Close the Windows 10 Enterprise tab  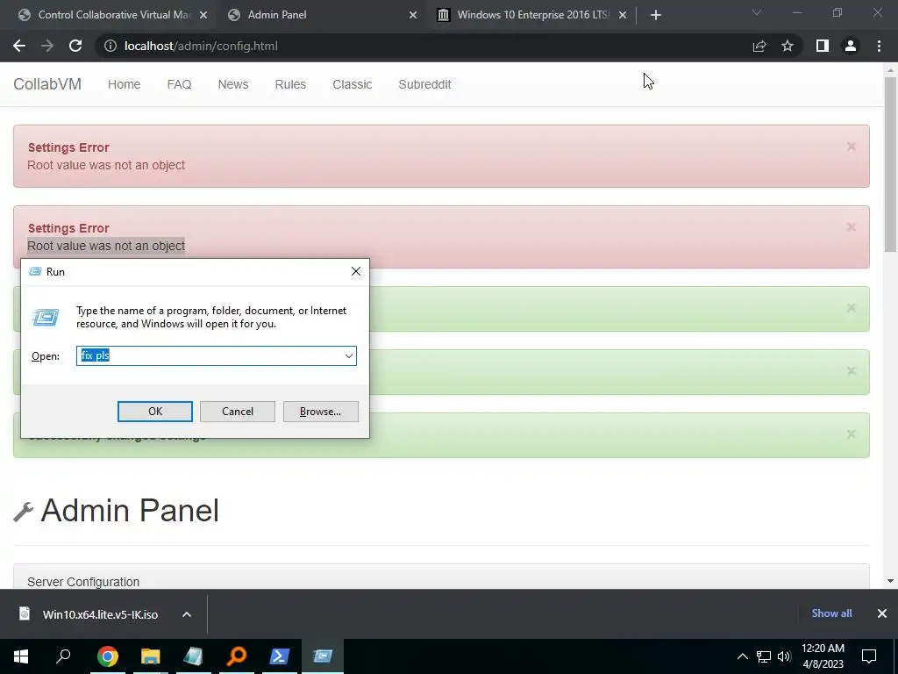coord(623,15)
